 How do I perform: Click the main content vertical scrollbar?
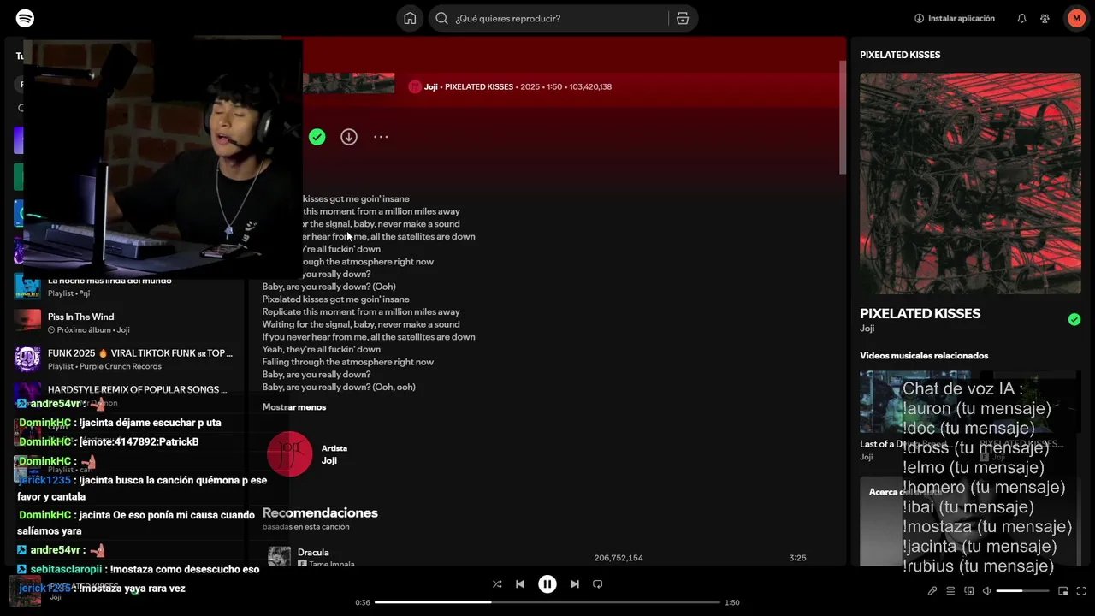[x=843, y=117]
